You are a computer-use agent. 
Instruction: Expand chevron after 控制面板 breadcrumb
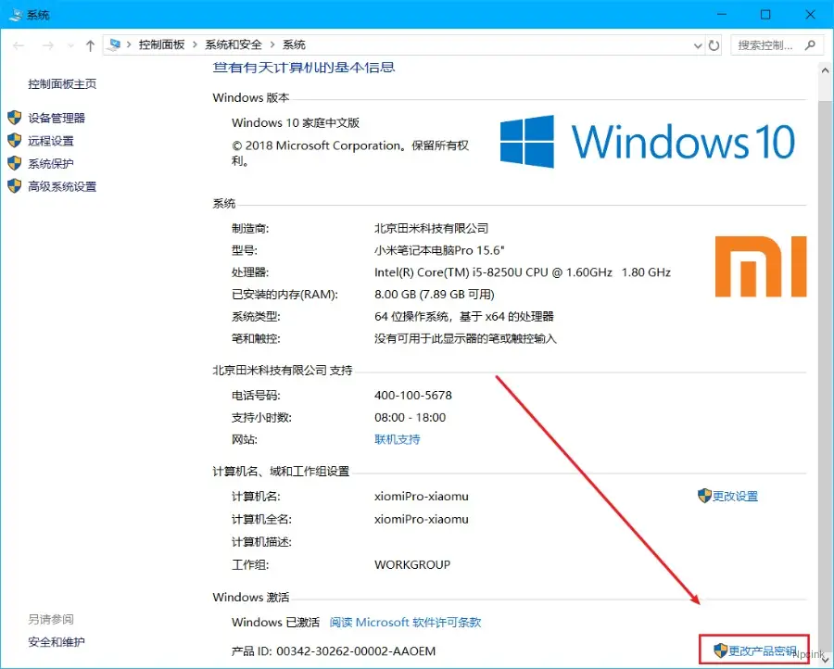[x=195, y=44]
